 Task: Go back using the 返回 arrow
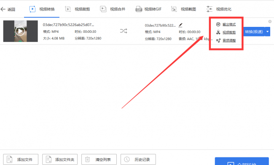[x=8, y=9]
